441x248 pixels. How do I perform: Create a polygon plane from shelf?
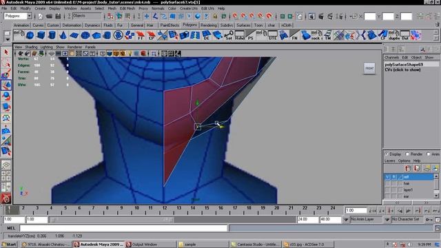[74, 35]
